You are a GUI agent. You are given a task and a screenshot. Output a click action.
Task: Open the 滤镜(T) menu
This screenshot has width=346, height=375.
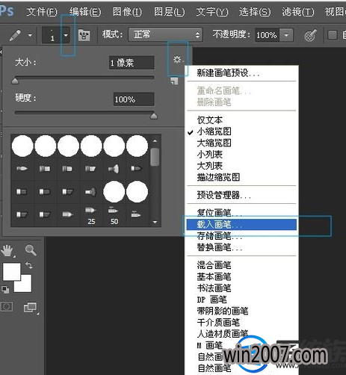coord(298,12)
